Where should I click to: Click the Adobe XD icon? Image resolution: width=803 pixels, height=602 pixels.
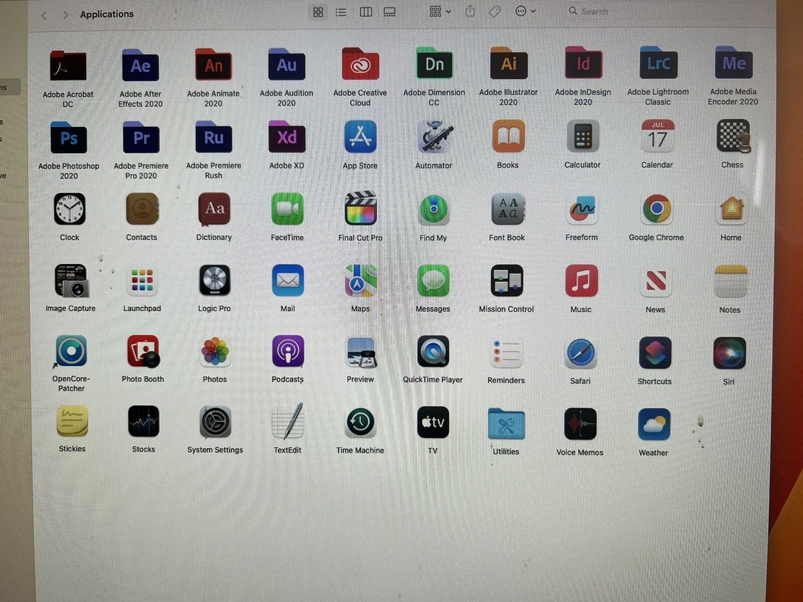(286, 136)
